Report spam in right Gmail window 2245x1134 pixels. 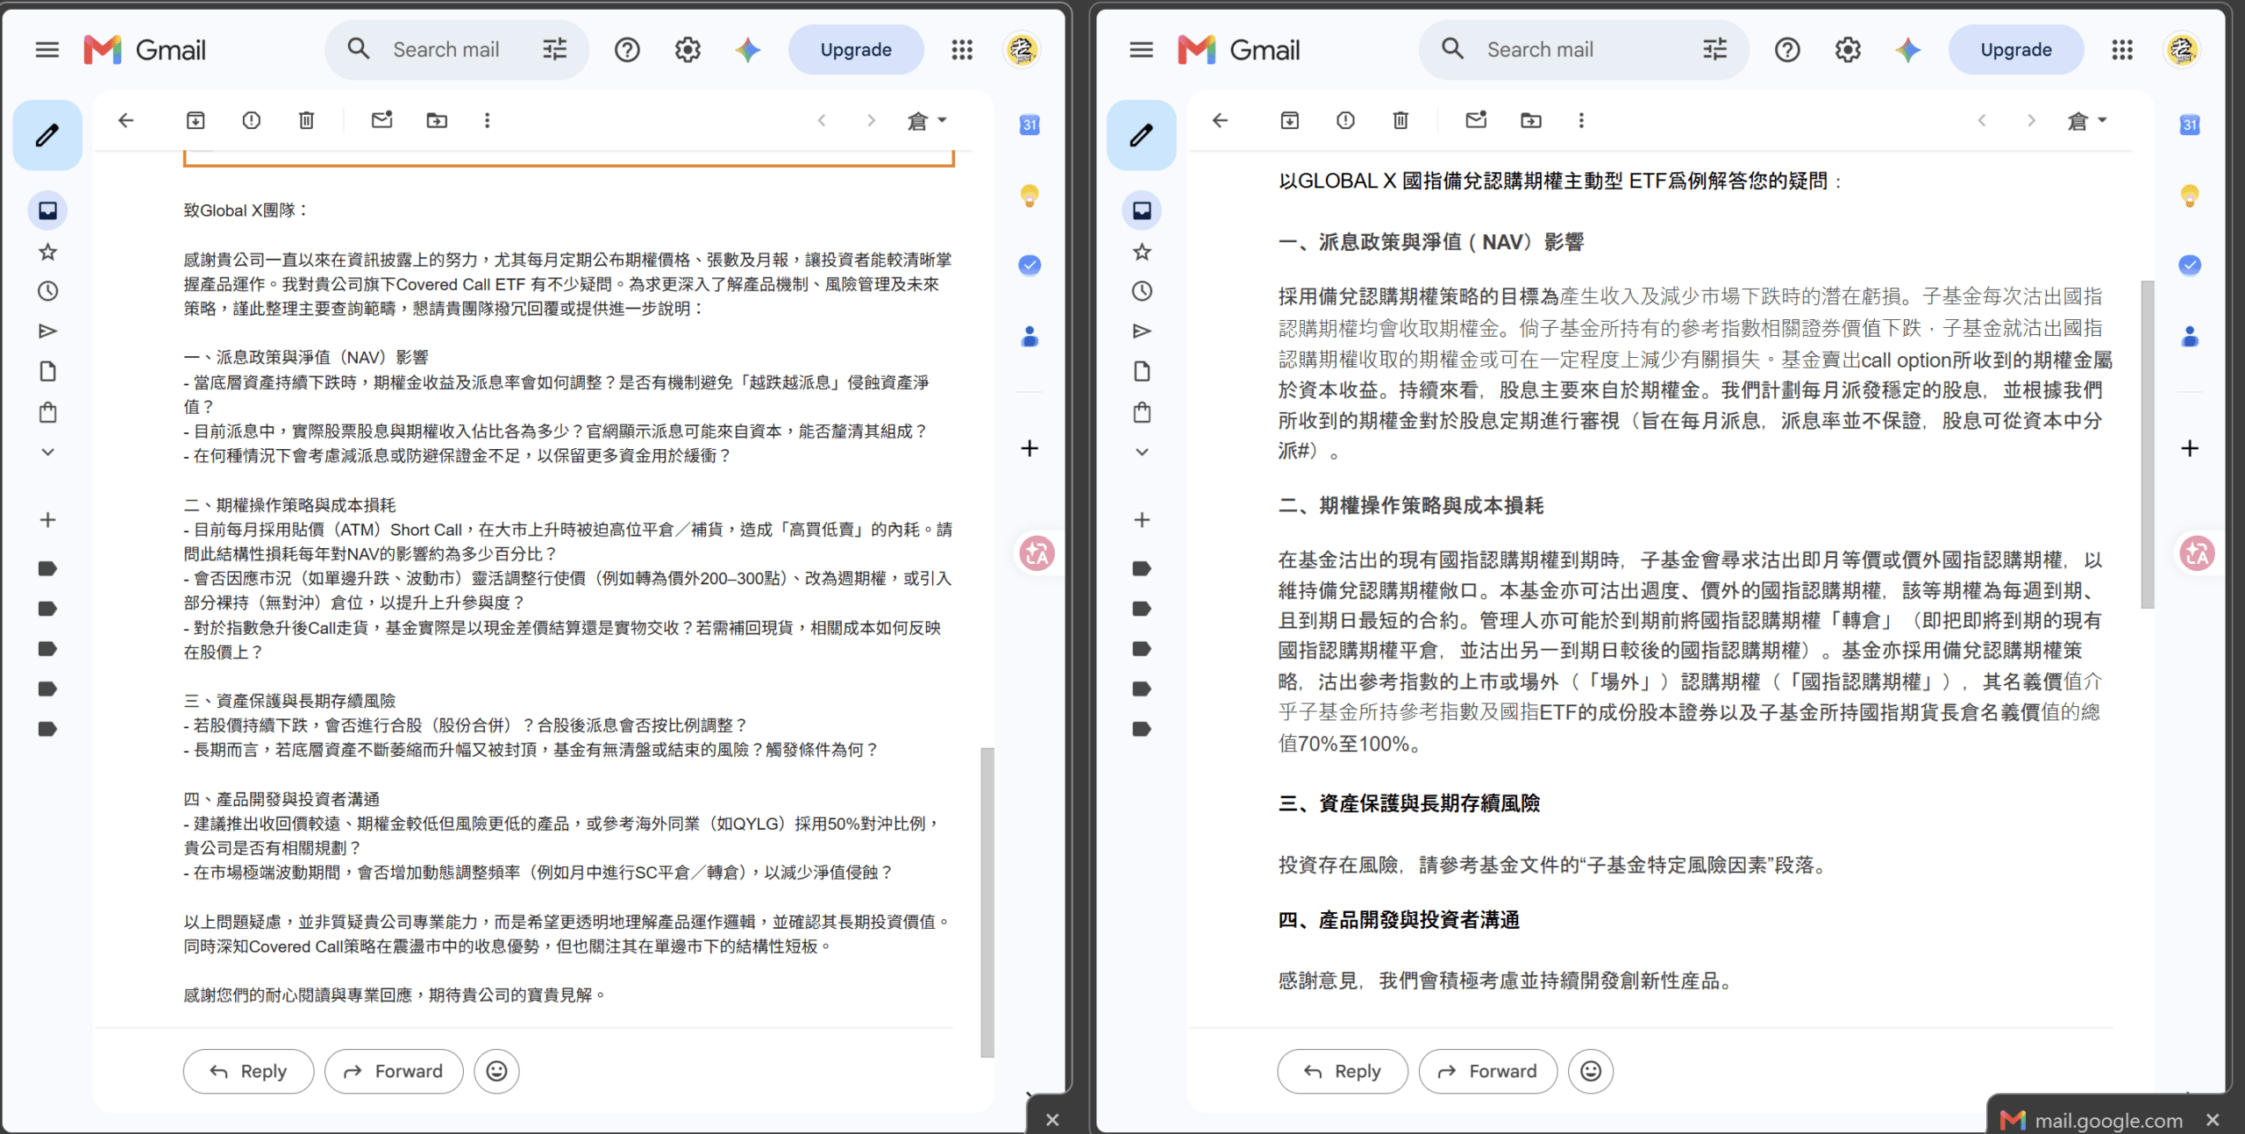pos(1345,120)
